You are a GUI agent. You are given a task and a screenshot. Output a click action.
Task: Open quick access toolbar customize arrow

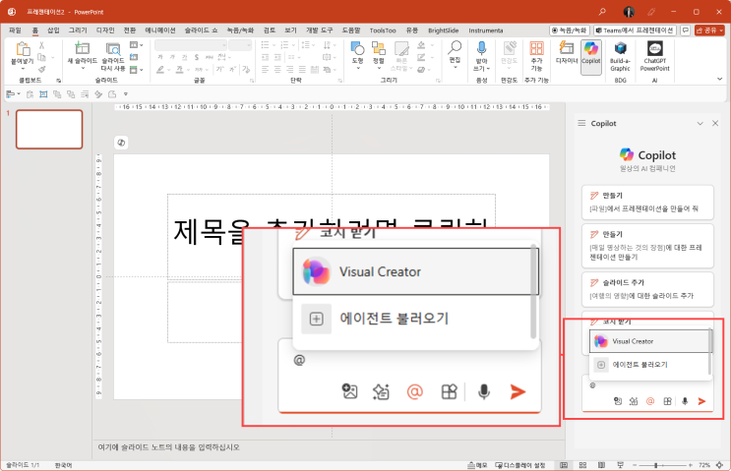pos(125,94)
